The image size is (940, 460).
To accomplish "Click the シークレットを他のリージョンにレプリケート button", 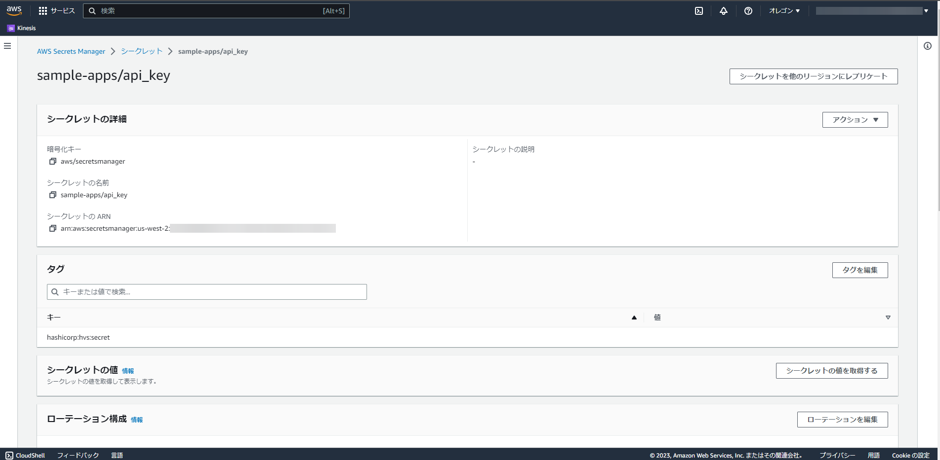I will click(814, 76).
